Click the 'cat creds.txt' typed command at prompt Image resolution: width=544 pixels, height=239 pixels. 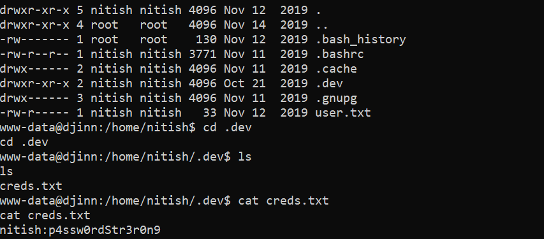(x=283, y=201)
